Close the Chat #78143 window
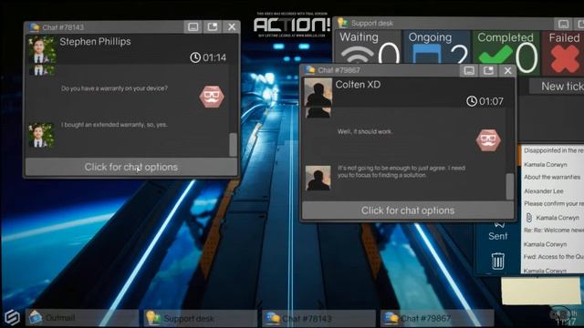 tap(232, 26)
